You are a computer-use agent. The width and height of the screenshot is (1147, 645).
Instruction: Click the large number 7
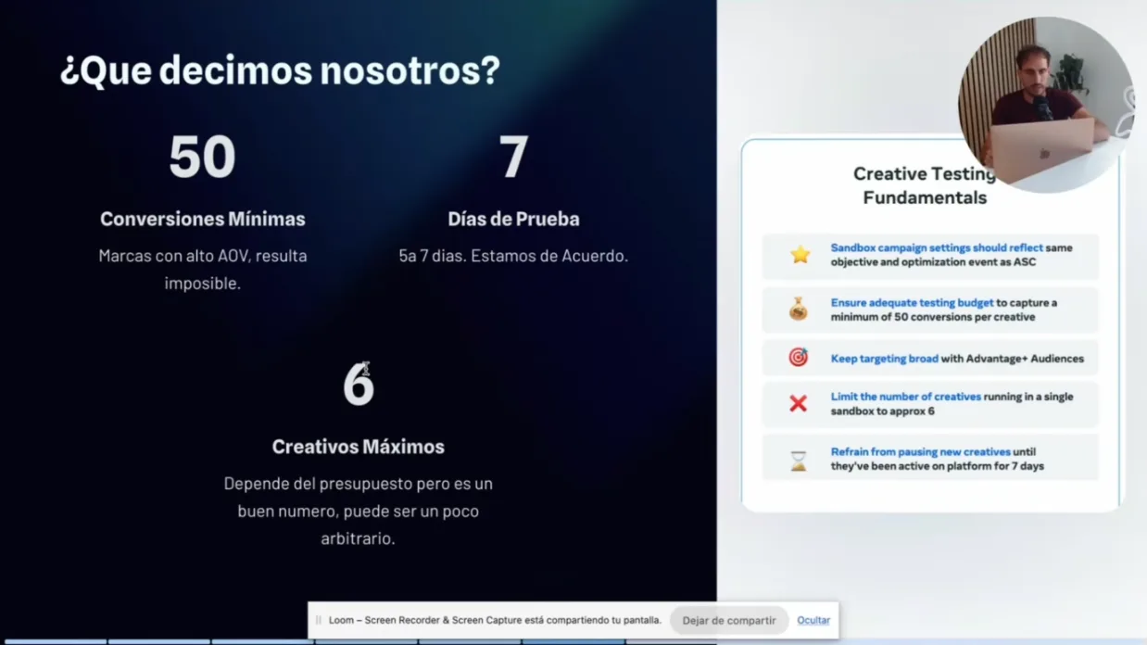[x=513, y=157]
